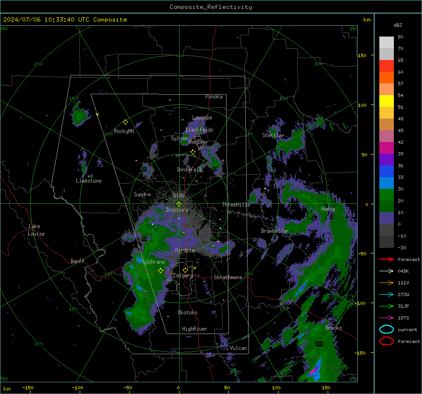Click the Drumheller label
The image size is (422, 394).
pyautogui.click(x=275, y=231)
